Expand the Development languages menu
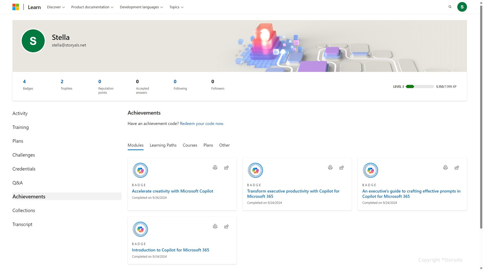 (x=141, y=7)
